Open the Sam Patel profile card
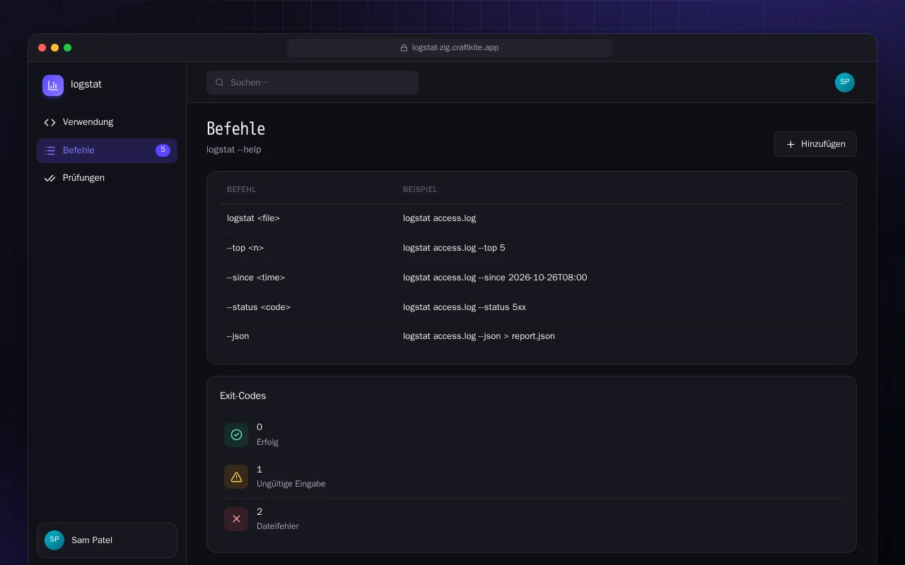905x565 pixels. point(107,540)
